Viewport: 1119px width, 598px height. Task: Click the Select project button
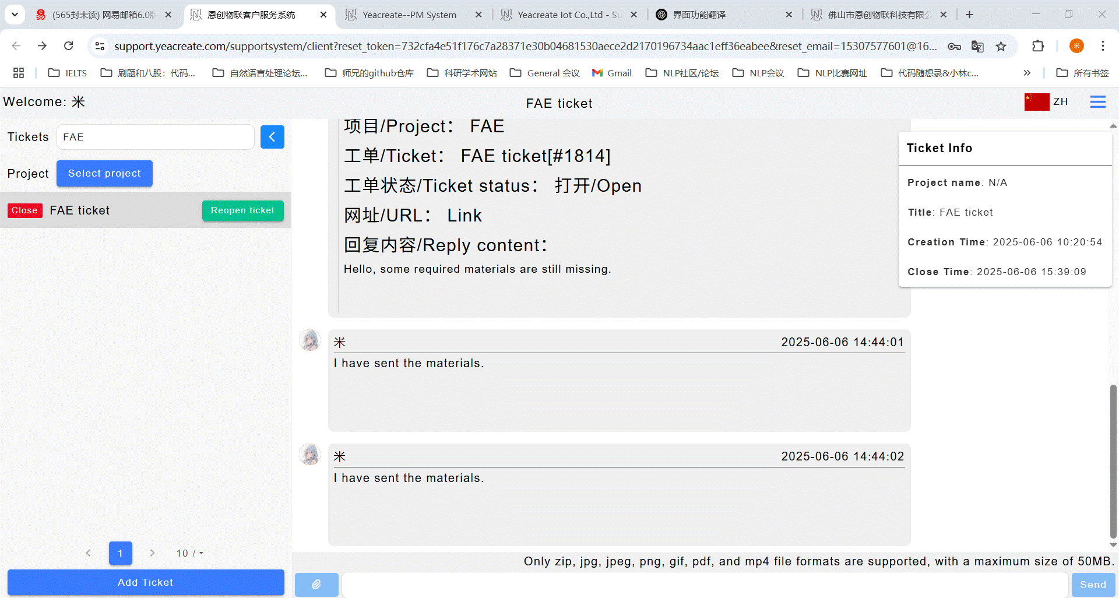click(104, 174)
